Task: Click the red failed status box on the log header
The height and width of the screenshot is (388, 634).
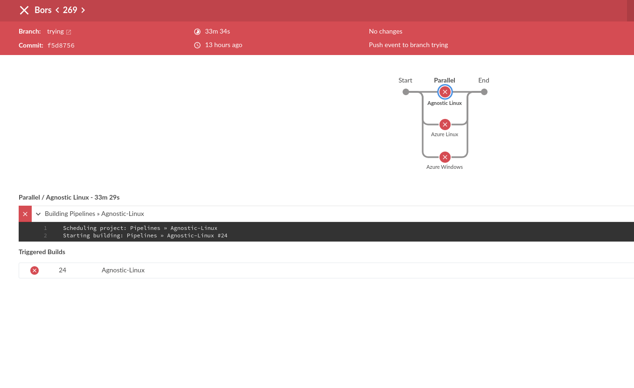Action: pyautogui.click(x=25, y=214)
